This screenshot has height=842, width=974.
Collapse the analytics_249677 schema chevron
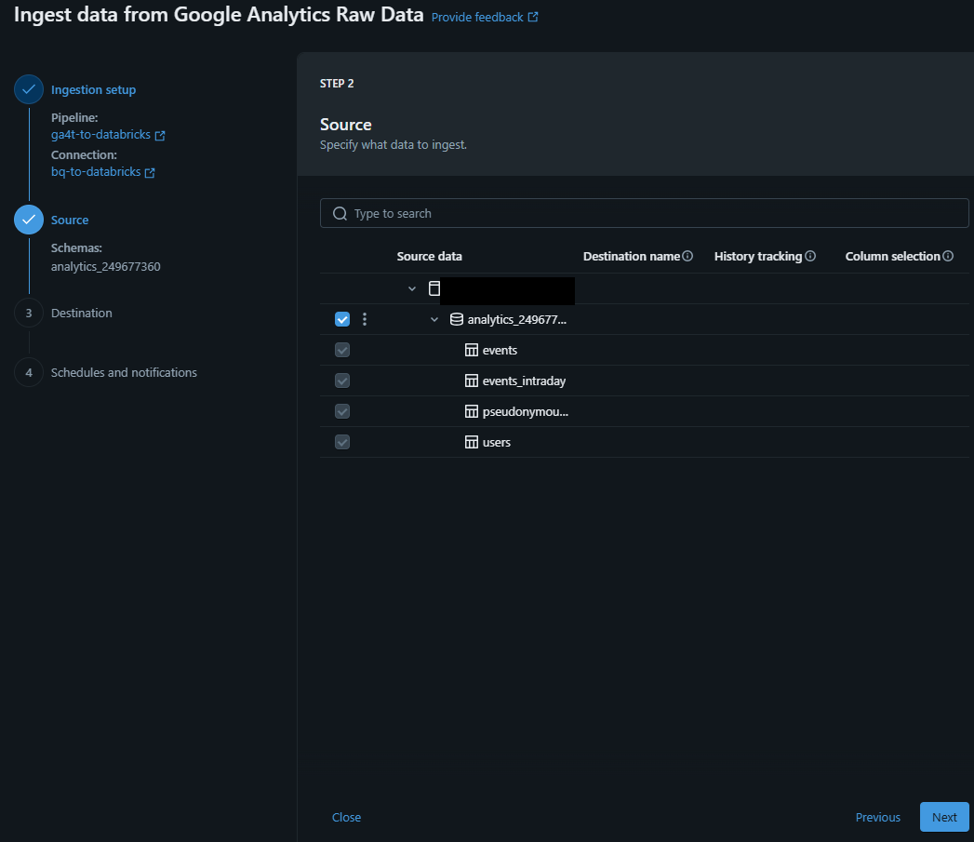point(434,319)
